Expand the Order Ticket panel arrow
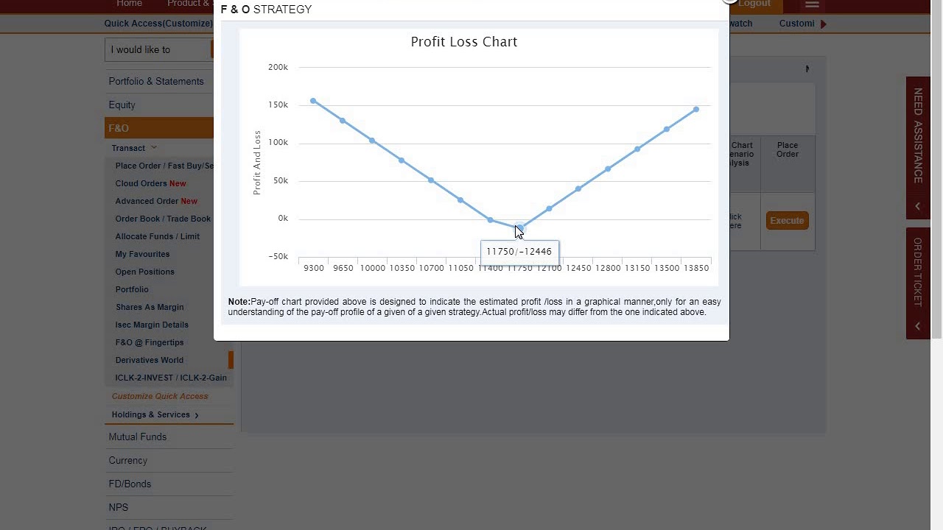The height and width of the screenshot is (530, 943). [x=917, y=326]
